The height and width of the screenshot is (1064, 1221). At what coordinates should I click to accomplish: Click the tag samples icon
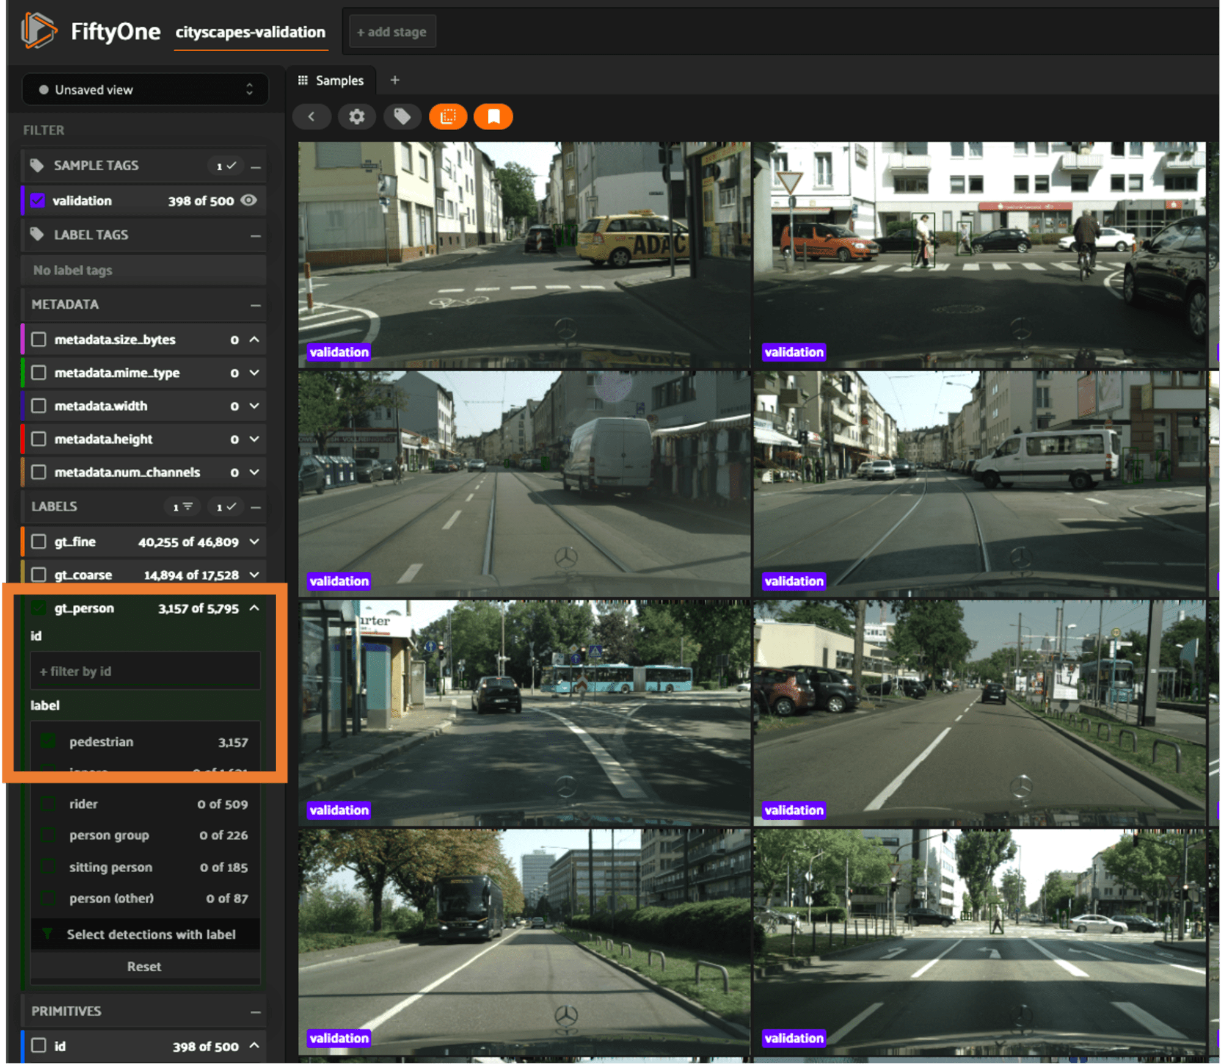[x=402, y=117]
